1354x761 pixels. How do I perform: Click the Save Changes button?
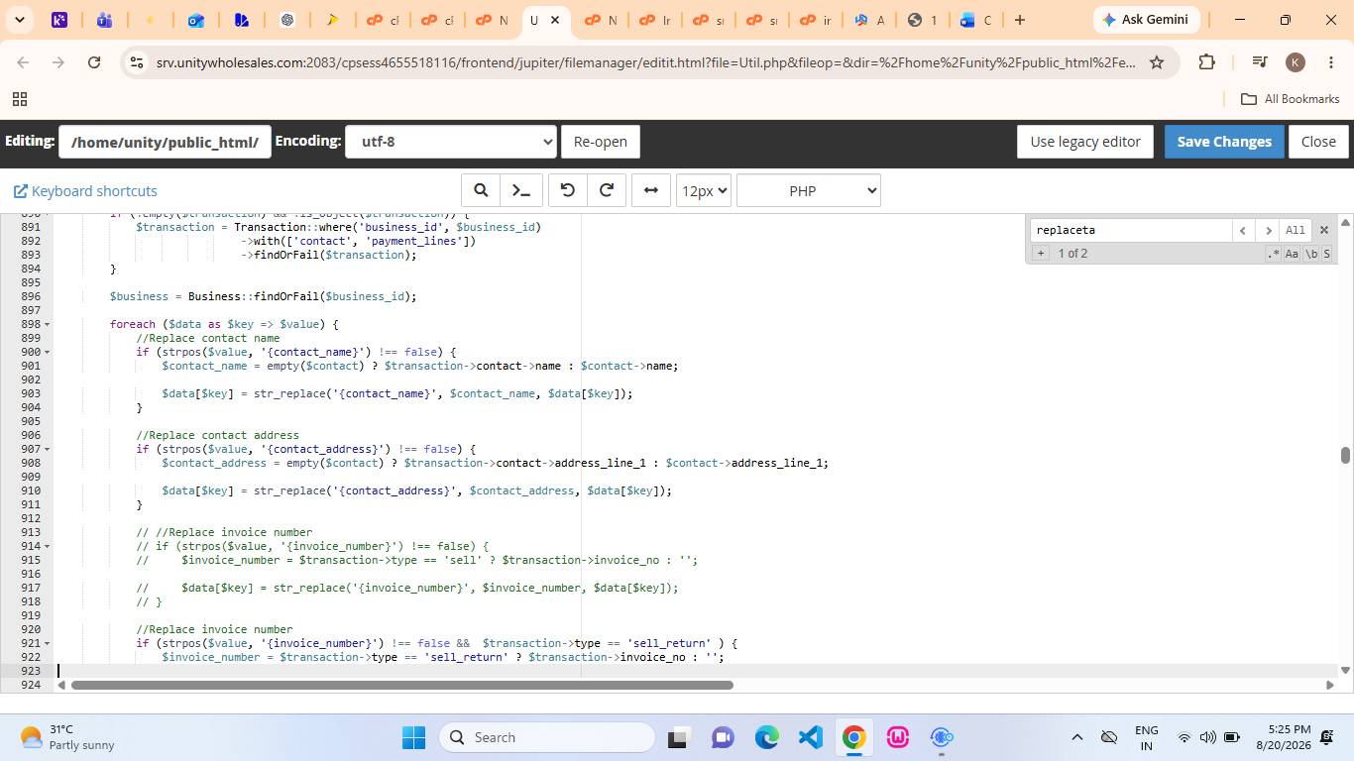pyautogui.click(x=1224, y=142)
